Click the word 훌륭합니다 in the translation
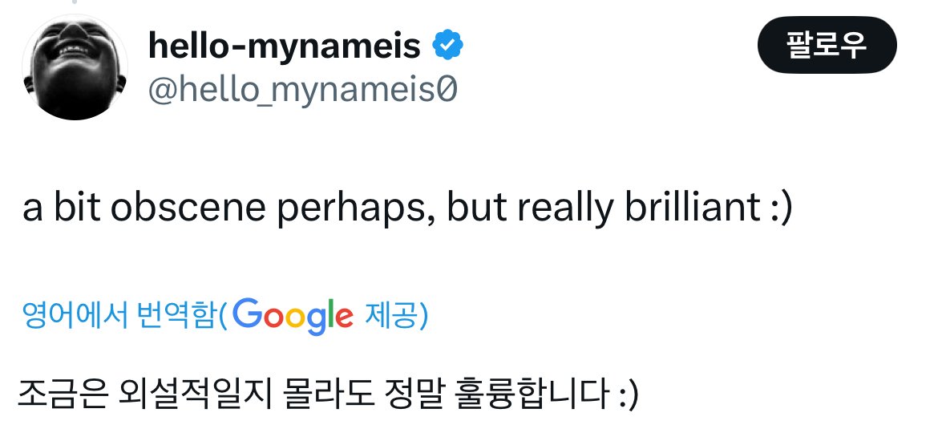Image resolution: width=938 pixels, height=437 pixels. pyautogui.click(x=528, y=396)
